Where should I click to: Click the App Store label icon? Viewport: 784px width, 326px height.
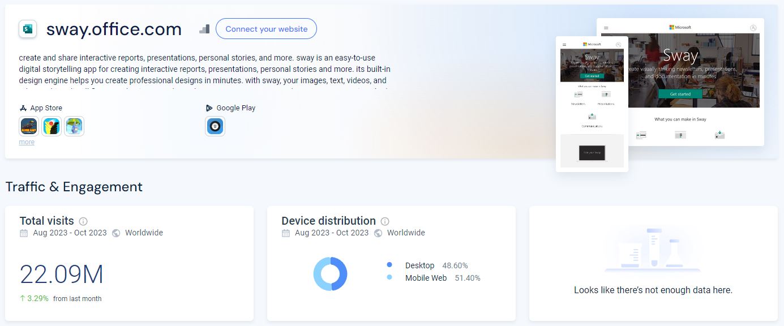click(23, 108)
